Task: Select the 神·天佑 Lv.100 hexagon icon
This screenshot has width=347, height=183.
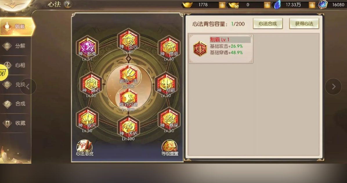Action: [x=128, y=127]
